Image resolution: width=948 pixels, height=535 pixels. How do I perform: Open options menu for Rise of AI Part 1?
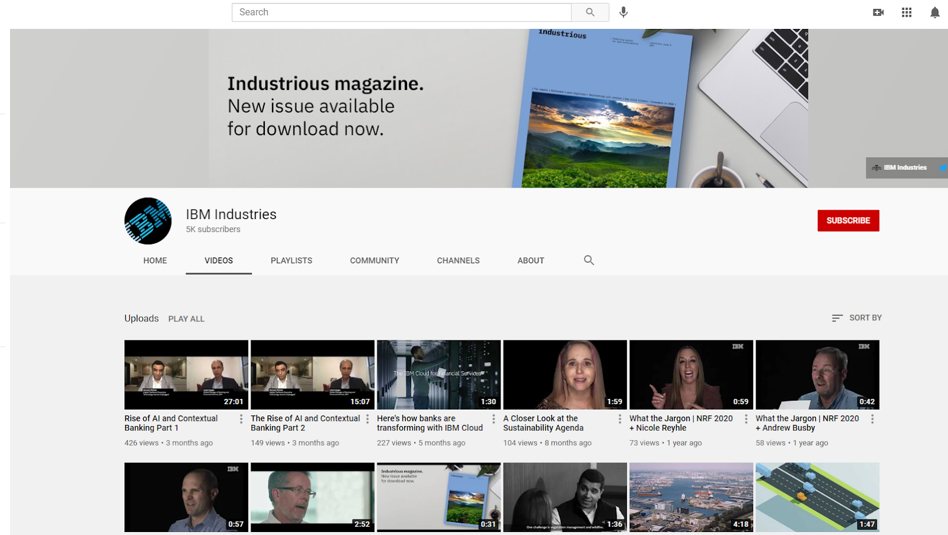click(241, 419)
